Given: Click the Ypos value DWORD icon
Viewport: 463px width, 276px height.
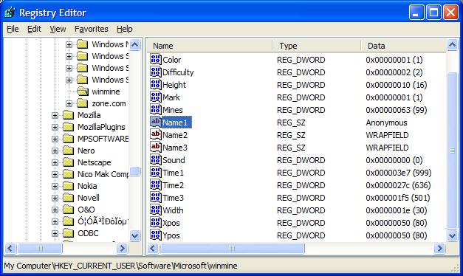Looking at the screenshot, I should (156, 235).
